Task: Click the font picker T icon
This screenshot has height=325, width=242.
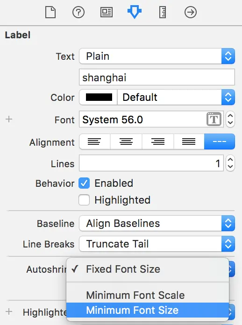Action: coord(214,119)
